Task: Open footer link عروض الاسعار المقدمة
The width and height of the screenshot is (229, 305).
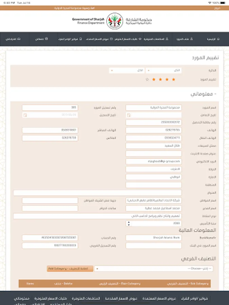Action: coord(121,298)
